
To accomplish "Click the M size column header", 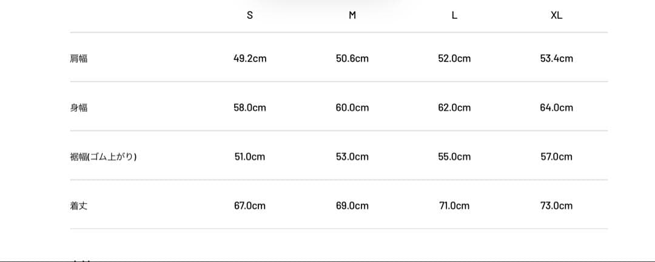I will tap(352, 16).
